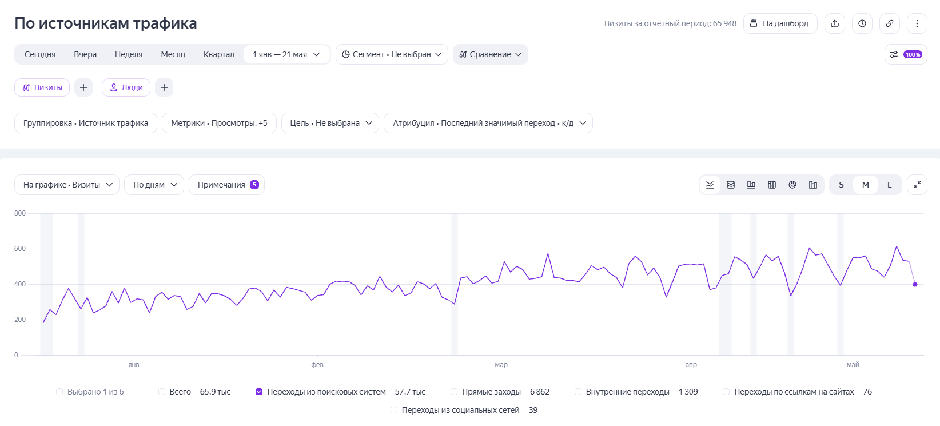Viewport: 940px width, 426px height.
Task: Click the 57,7 тыс search traffic value
Action: click(410, 392)
